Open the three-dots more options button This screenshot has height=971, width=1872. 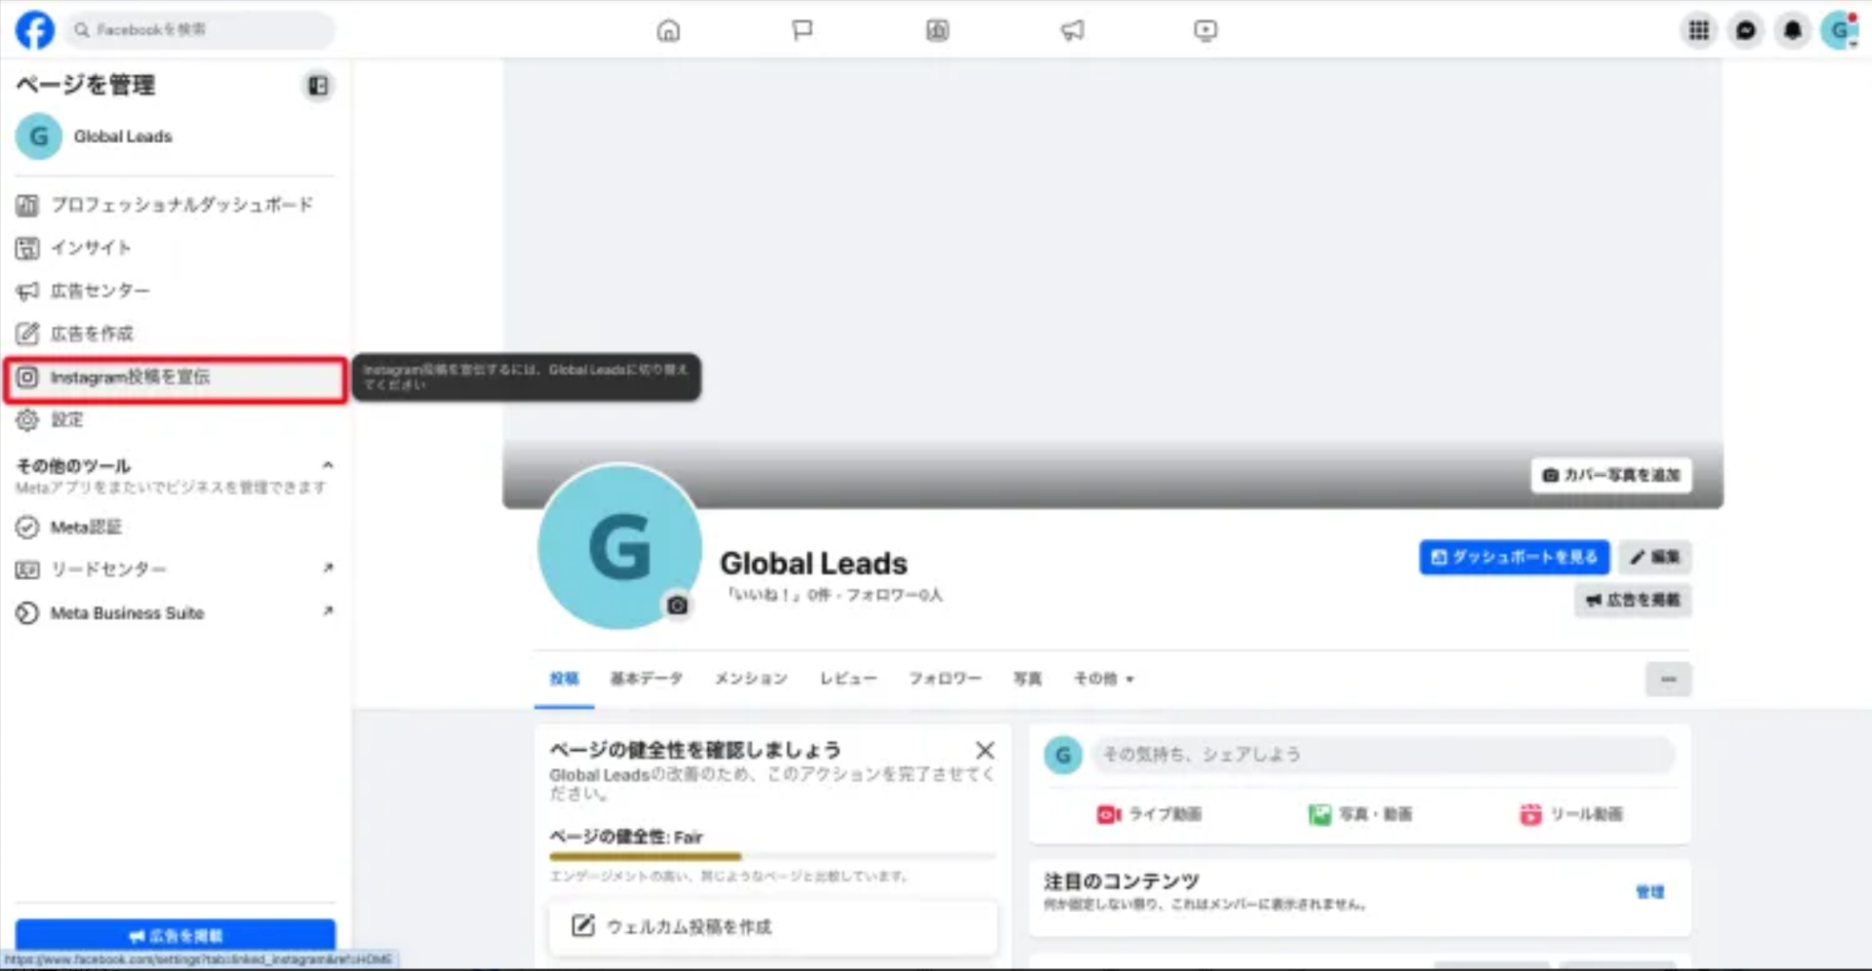click(1668, 679)
